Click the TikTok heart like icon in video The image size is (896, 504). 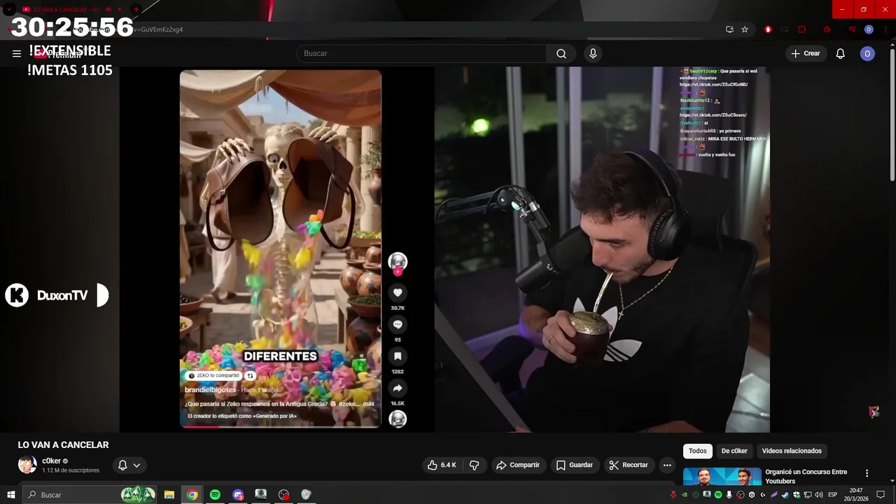click(398, 293)
